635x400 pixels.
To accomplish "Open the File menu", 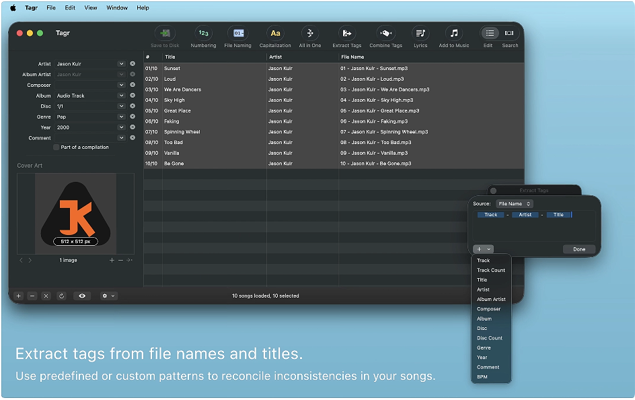I will 51,7.
